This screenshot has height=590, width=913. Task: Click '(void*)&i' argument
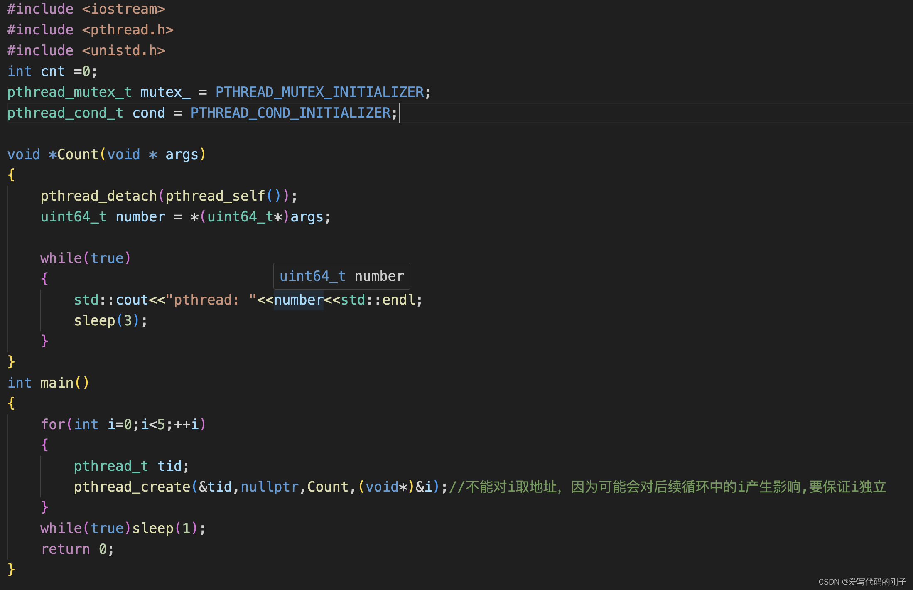pyautogui.click(x=395, y=487)
